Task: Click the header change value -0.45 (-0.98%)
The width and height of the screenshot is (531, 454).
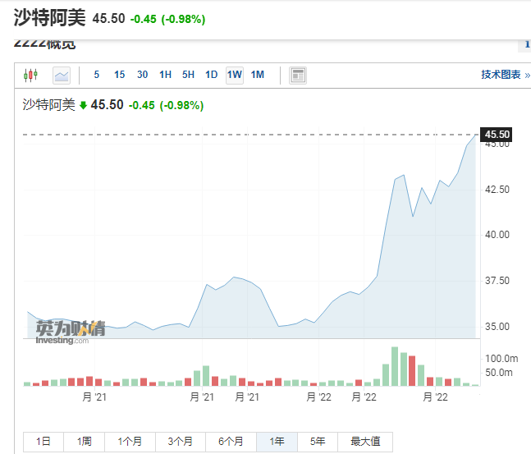Action: pos(167,19)
